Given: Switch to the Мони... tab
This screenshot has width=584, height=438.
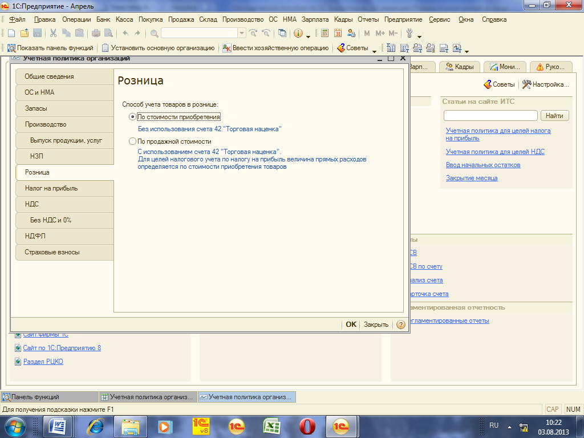Looking at the screenshot, I should pos(505,67).
